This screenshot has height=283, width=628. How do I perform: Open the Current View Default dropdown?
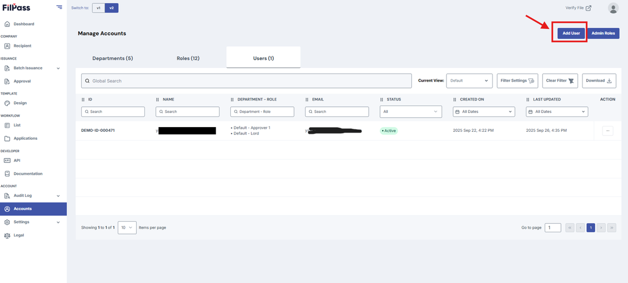469,81
